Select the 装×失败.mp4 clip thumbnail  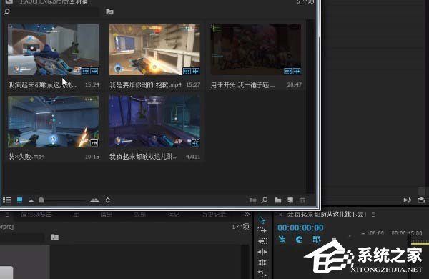point(54,122)
